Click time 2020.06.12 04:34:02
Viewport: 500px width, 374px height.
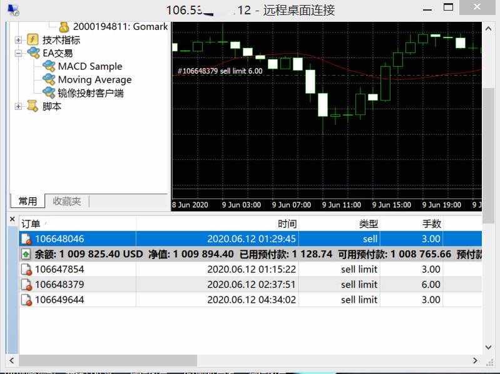click(x=252, y=300)
